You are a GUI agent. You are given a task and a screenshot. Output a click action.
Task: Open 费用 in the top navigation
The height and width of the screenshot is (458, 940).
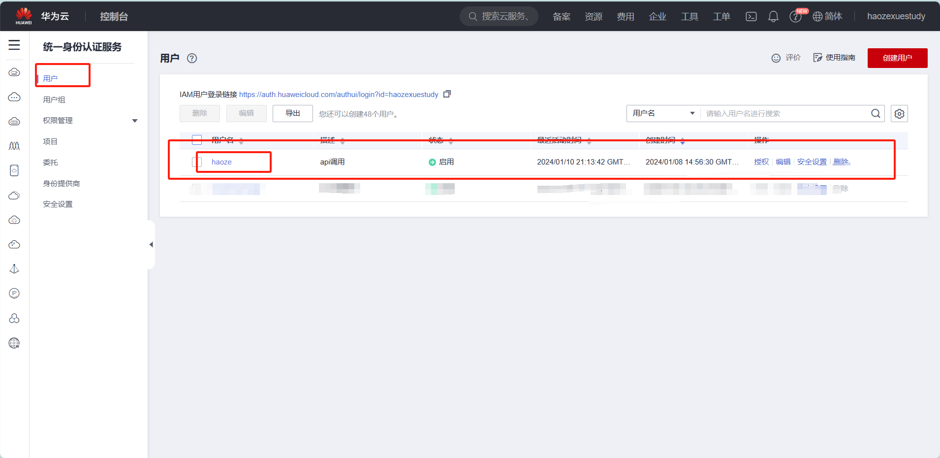click(x=626, y=17)
